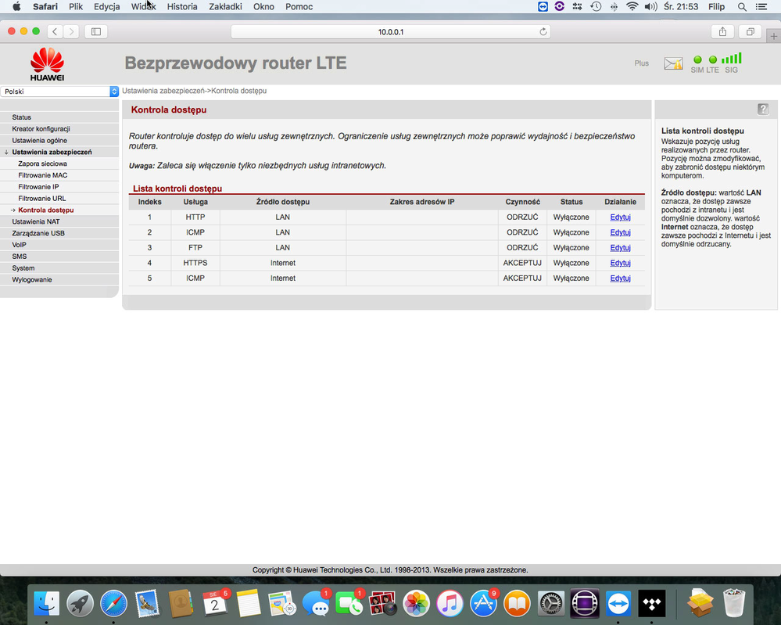Open the Historia menu
The width and height of the screenshot is (781, 625).
182,6
